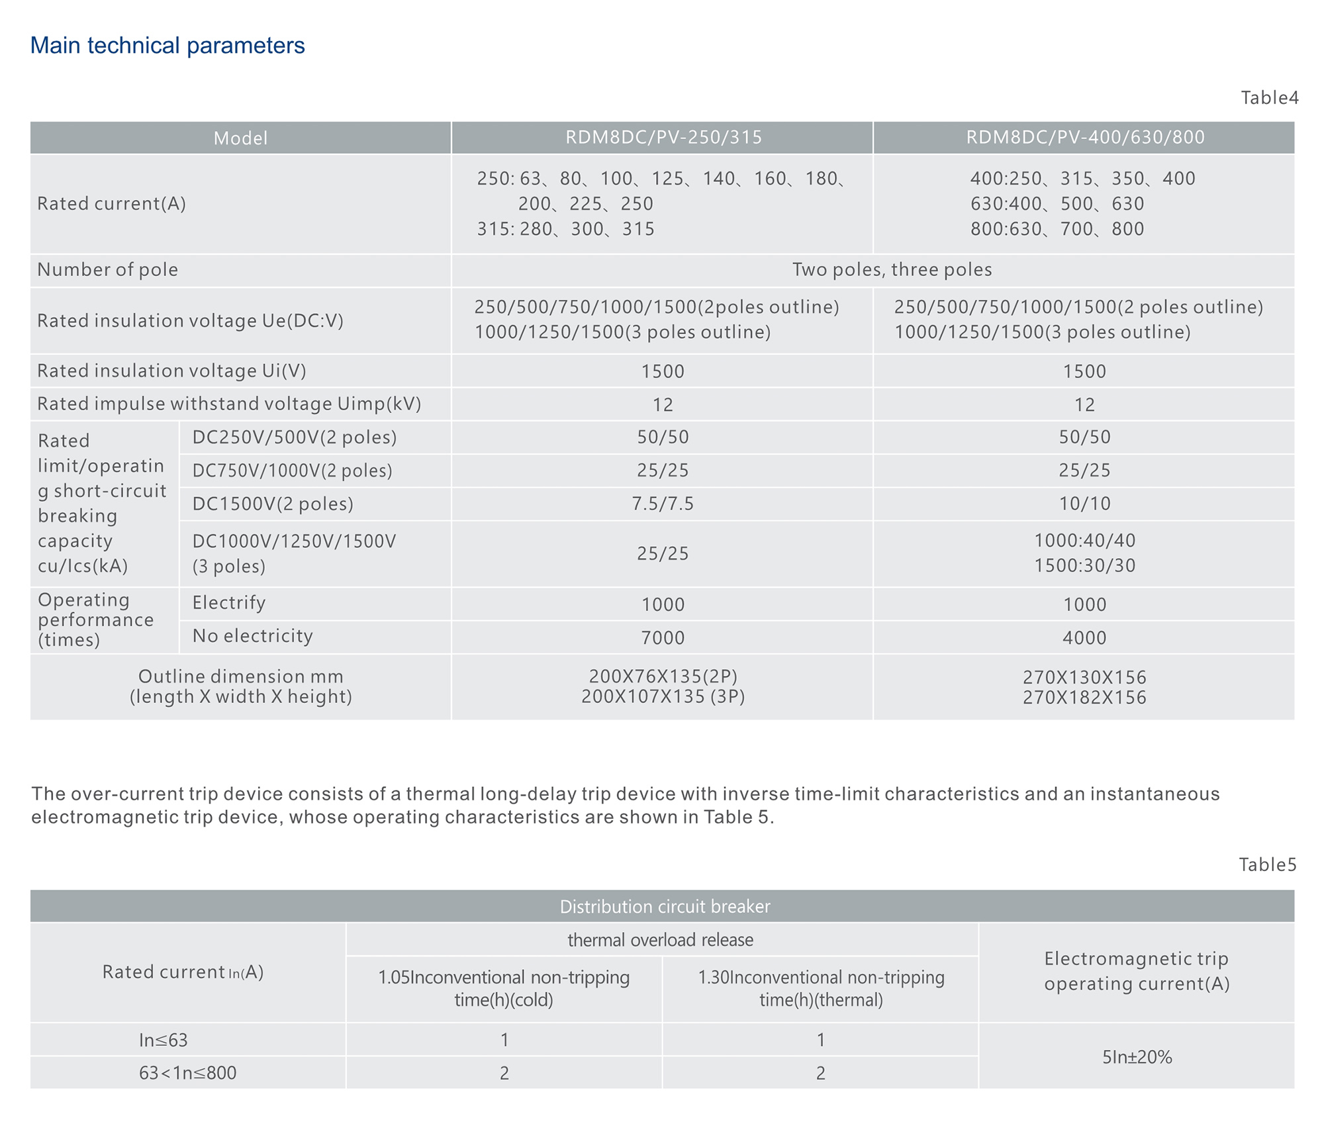Click the "Rated insulation voltage Ui(V)" label
Image resolution: width=1324 pixels, height=1128 pixels.
171,371
